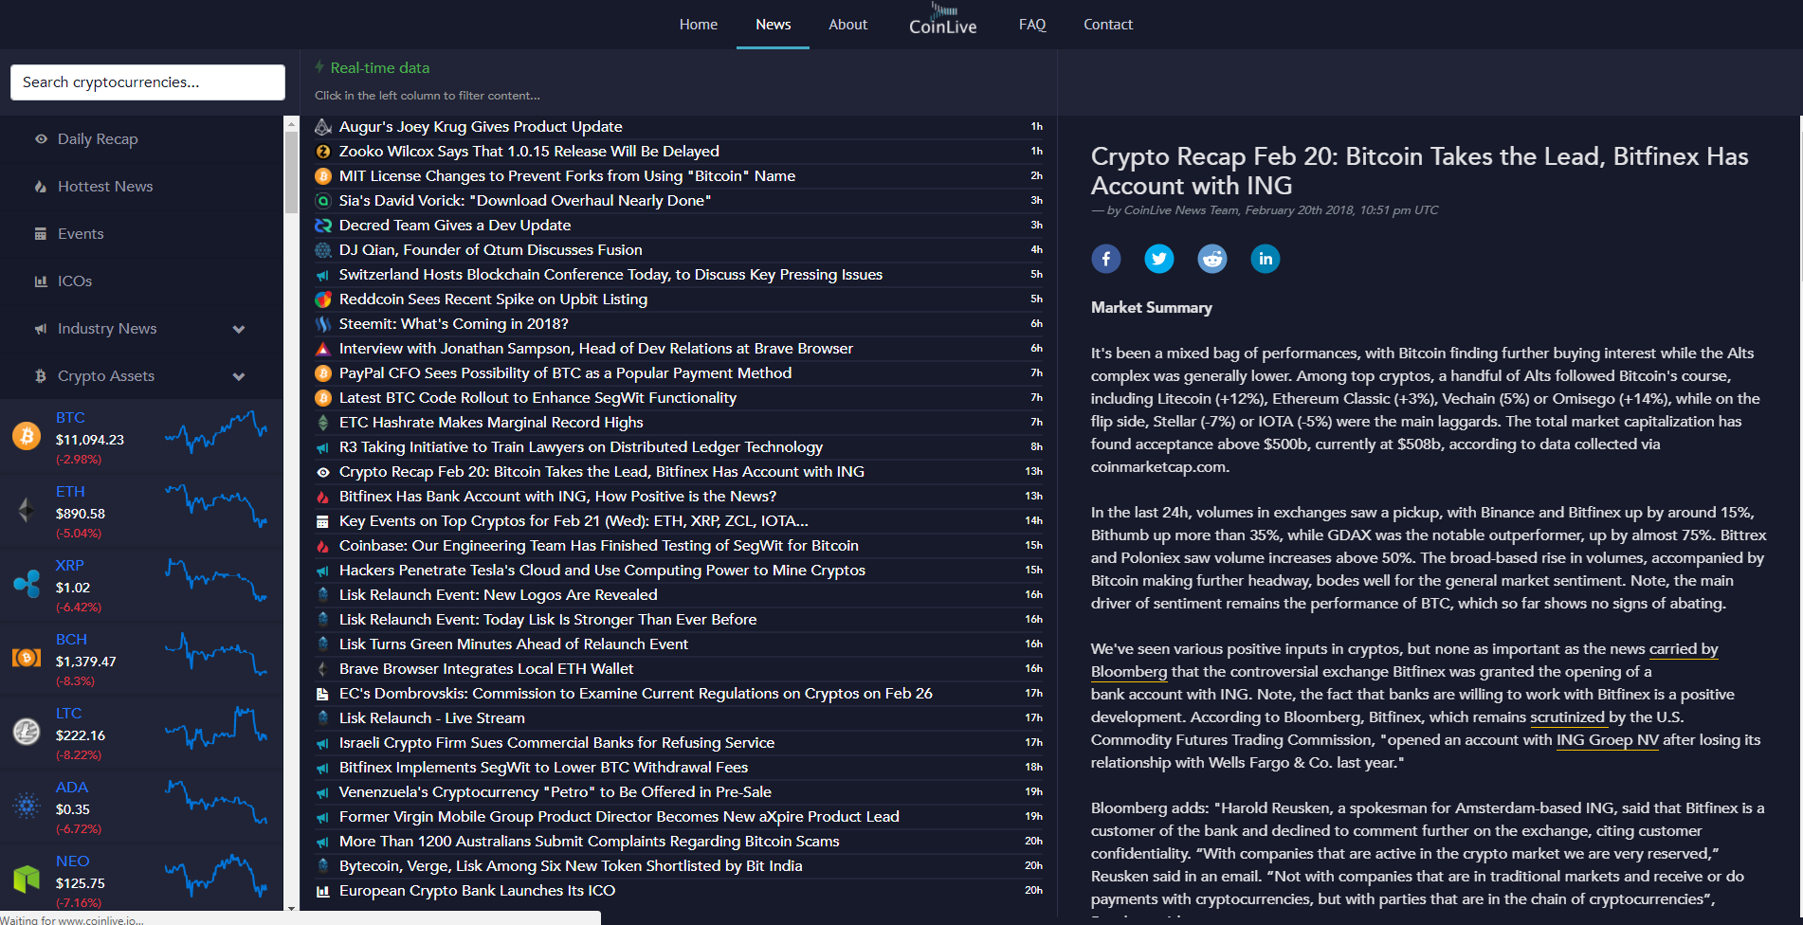This screenshot has height=925, width=1803.
Task: Open 'Brave Browser Integrates Local ETH Wallet'
Action: (486, 669)
